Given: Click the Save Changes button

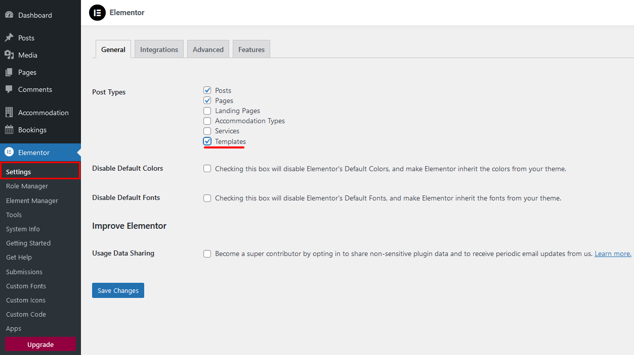Looking at the screenshot, I should click(118, 290).
